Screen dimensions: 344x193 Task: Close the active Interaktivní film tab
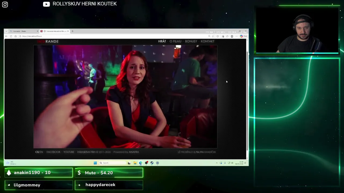point(68,31)
